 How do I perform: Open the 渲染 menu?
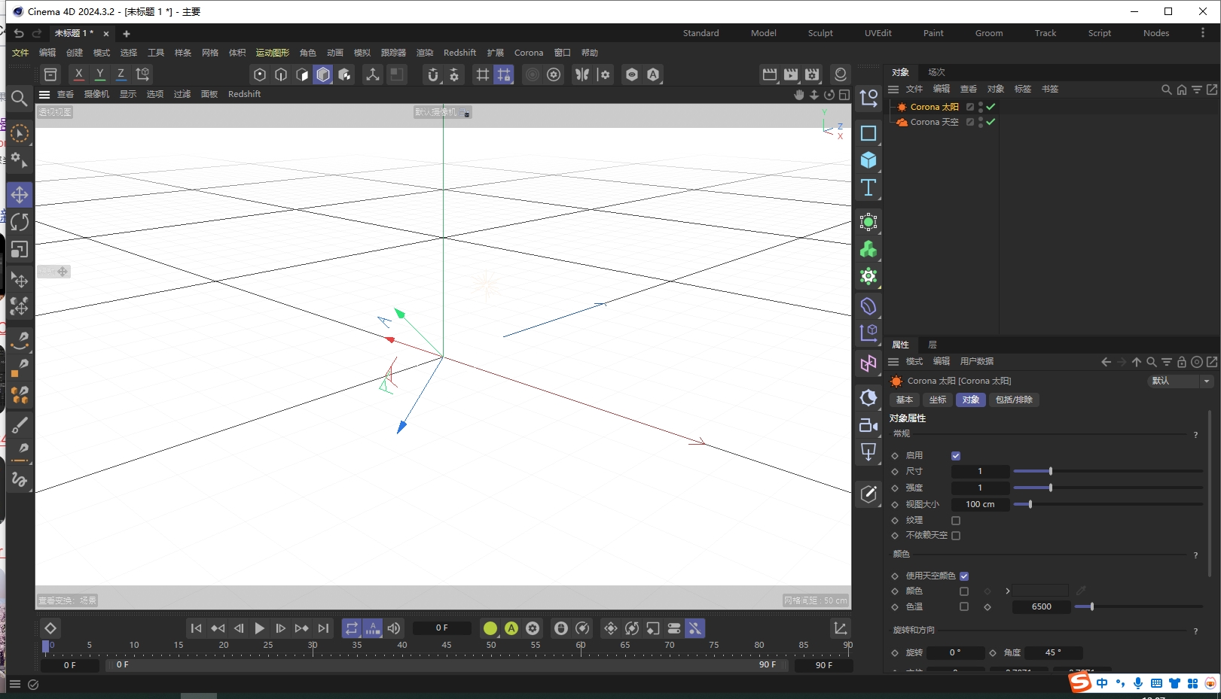(x=425, y=53)
